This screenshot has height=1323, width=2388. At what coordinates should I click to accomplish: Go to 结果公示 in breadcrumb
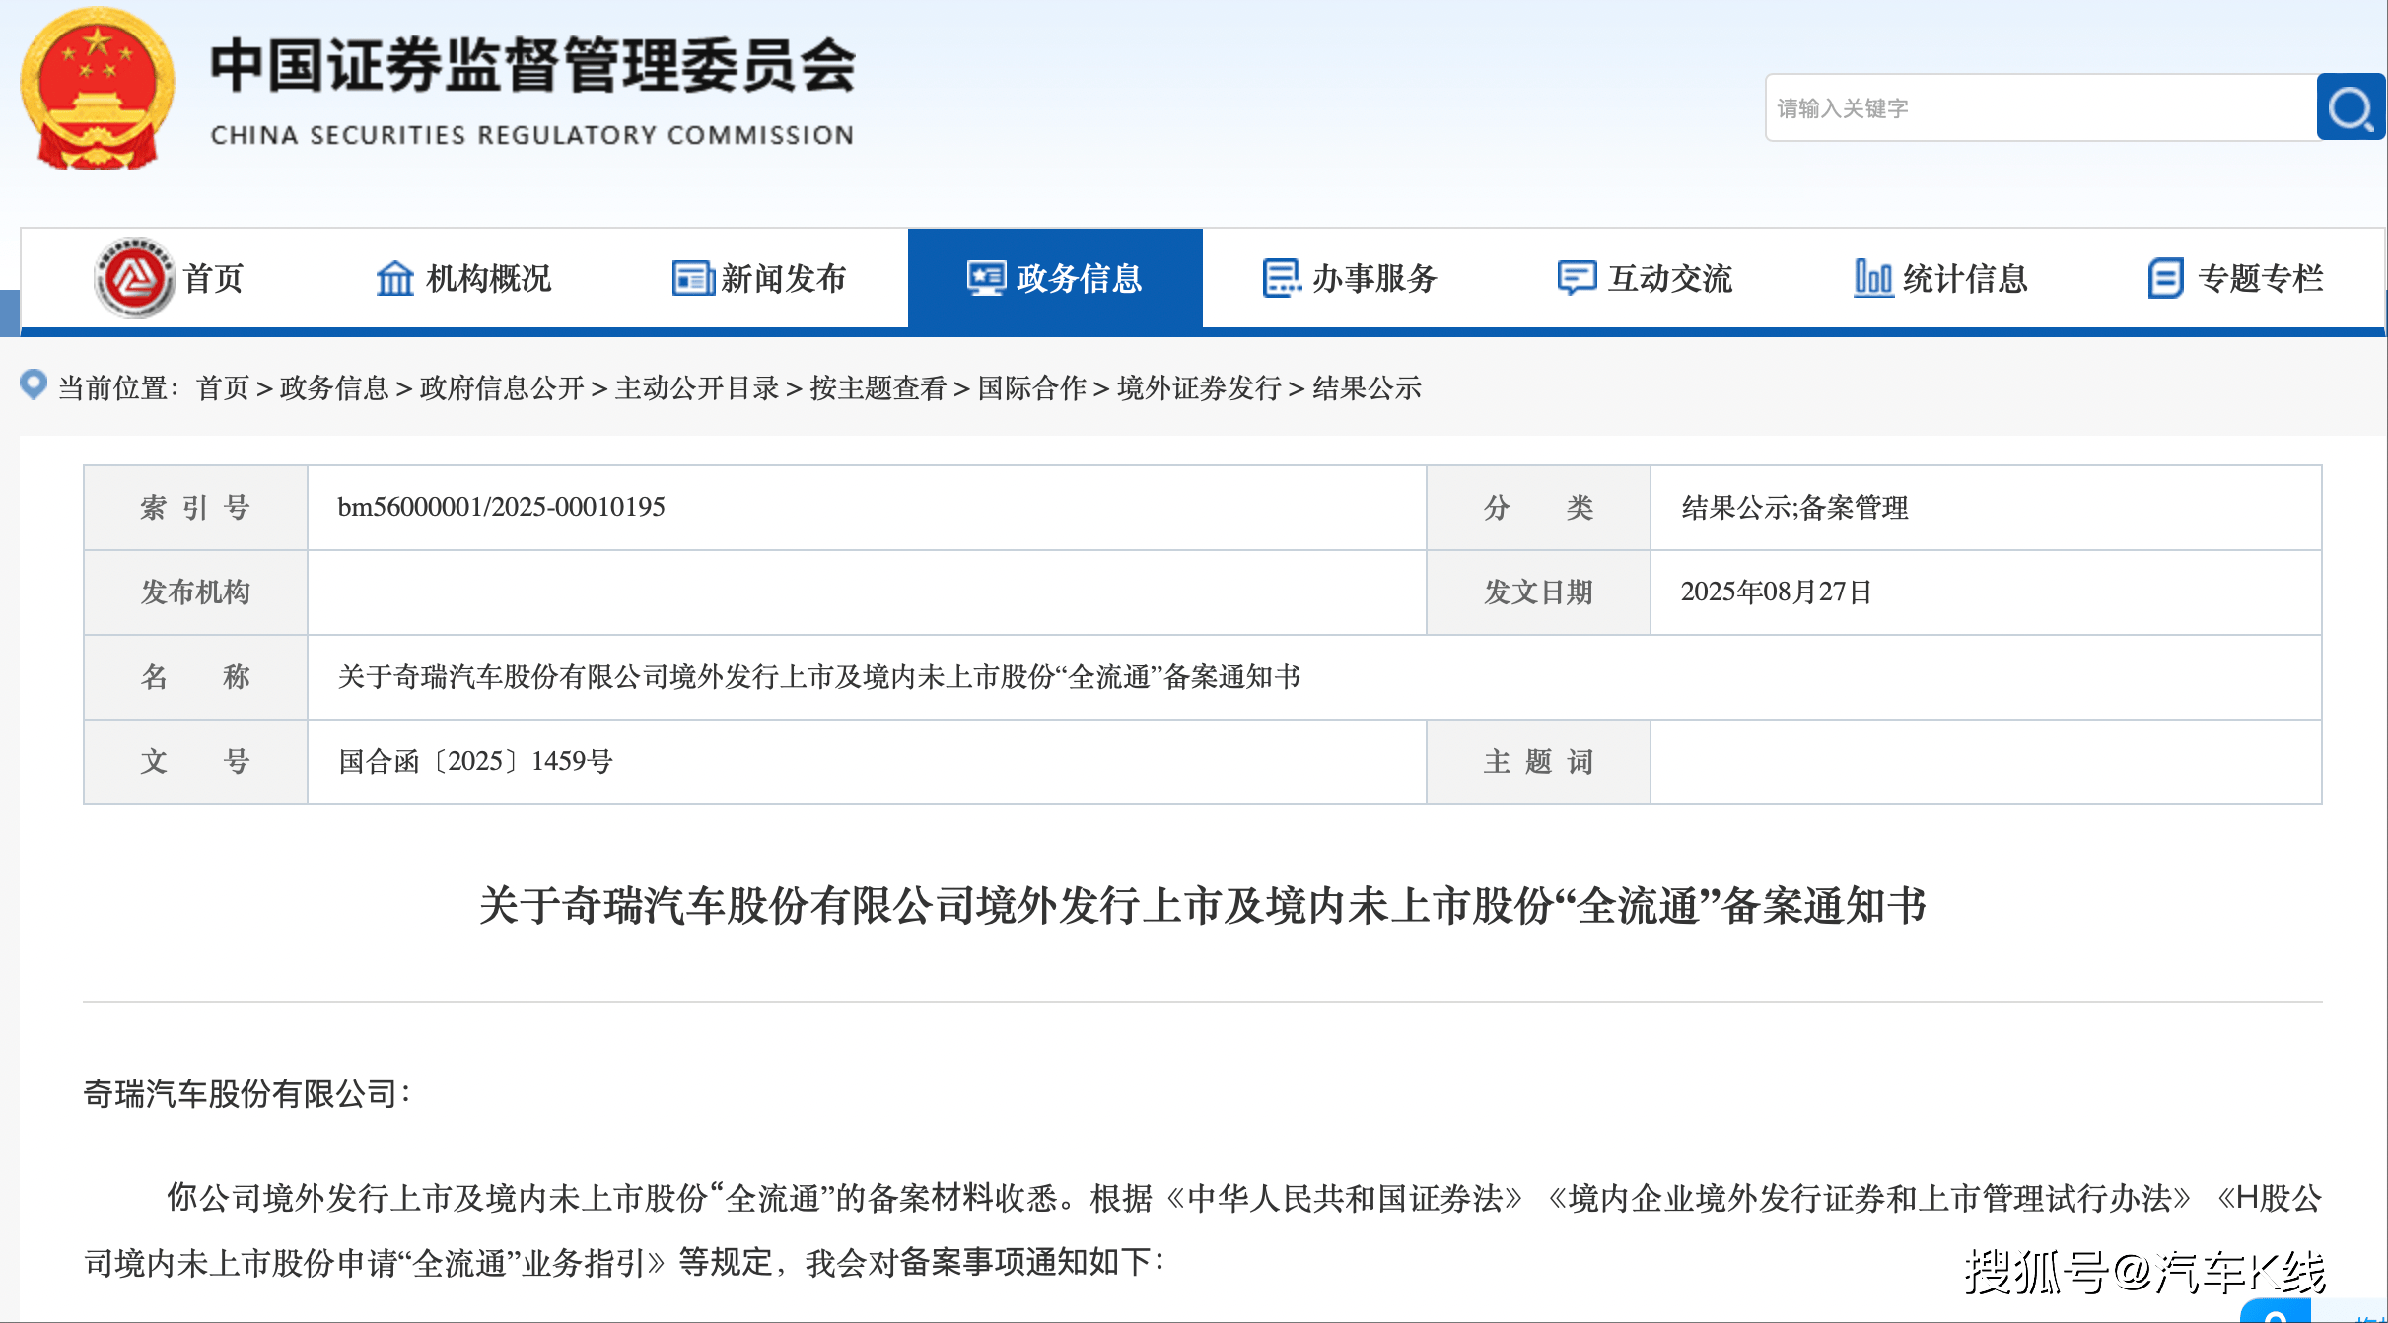click(x=1367, y=387)
